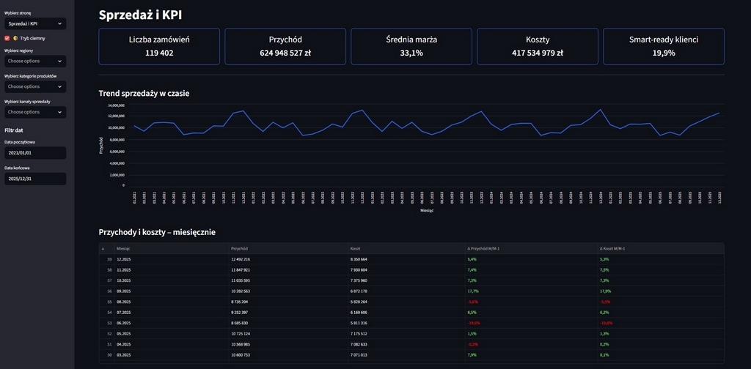Expand the Wybierz regiony multiselect

click(34, 61)
